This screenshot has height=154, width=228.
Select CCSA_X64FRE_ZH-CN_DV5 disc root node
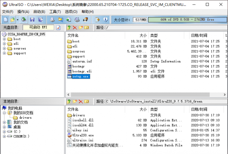[26, 34]
